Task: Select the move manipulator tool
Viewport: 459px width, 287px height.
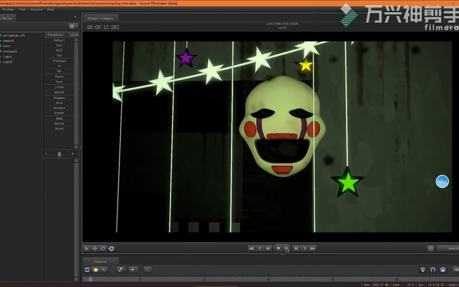Action: coord(95,248)
